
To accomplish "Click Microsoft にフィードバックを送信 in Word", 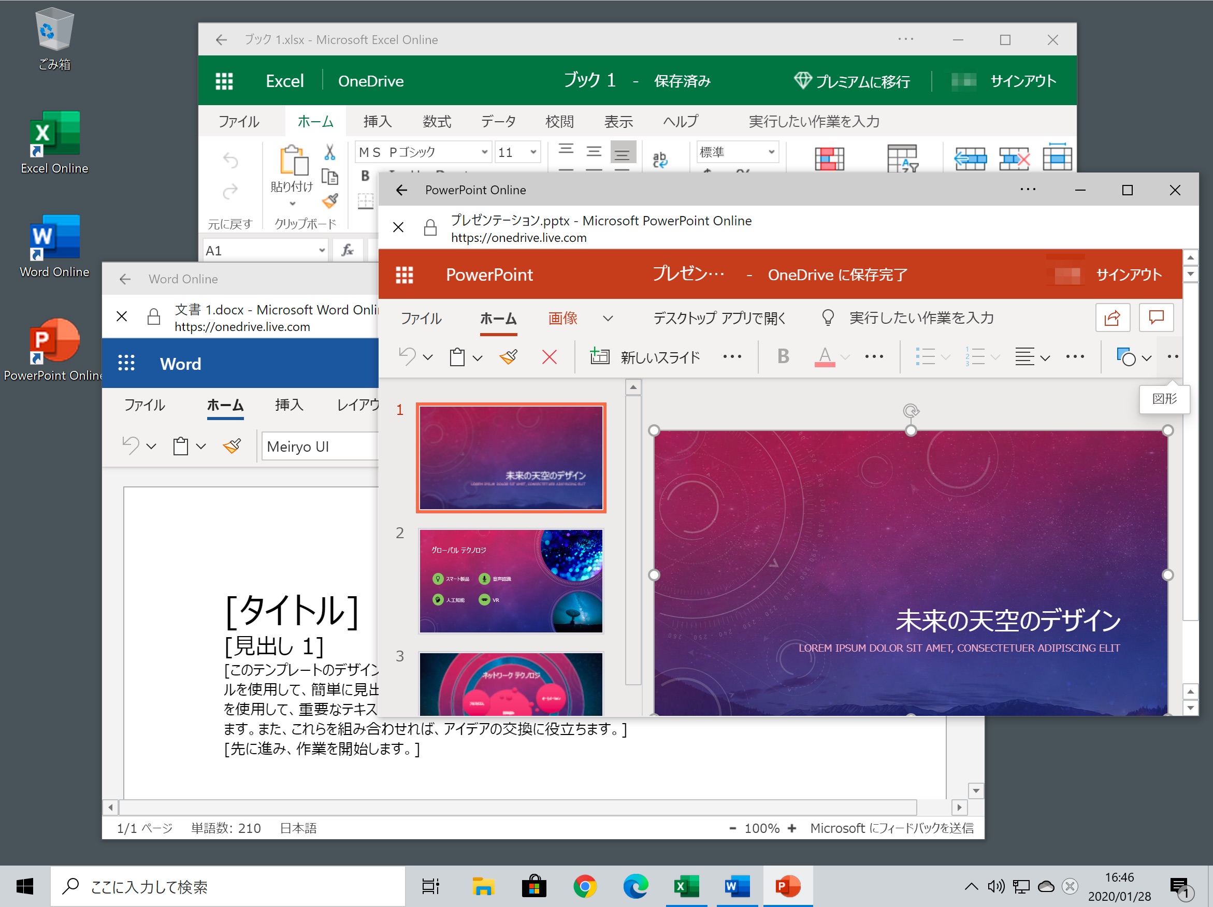I will pyautogui.click(x=892, y=828).
